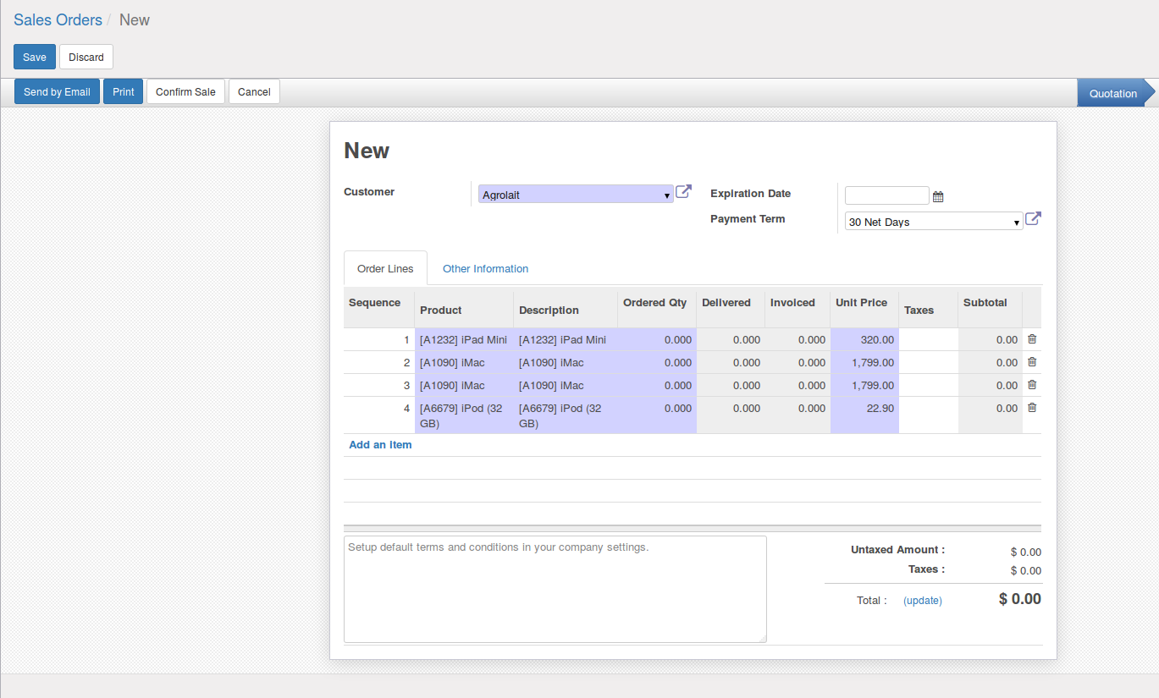
Task: Click the Untaxed Amount label
Action: (897, 549)
